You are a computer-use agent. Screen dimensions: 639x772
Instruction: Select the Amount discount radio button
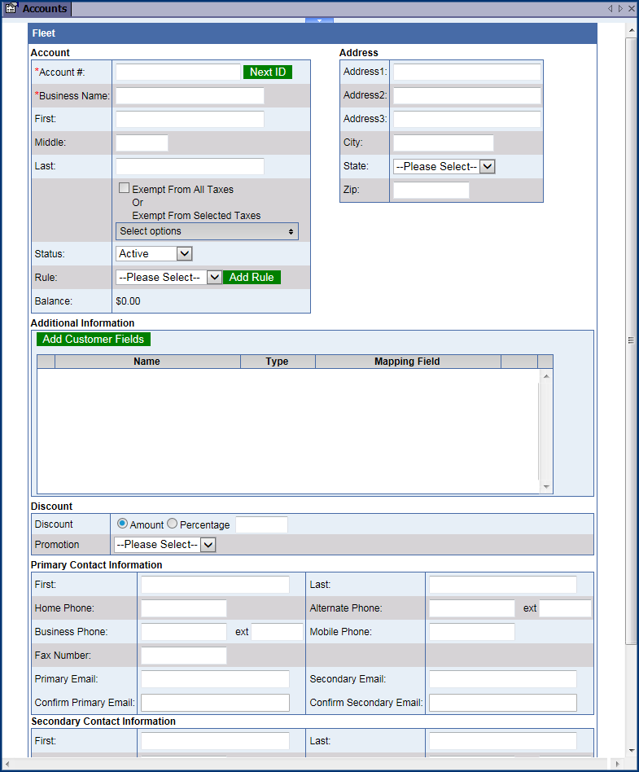122,524
